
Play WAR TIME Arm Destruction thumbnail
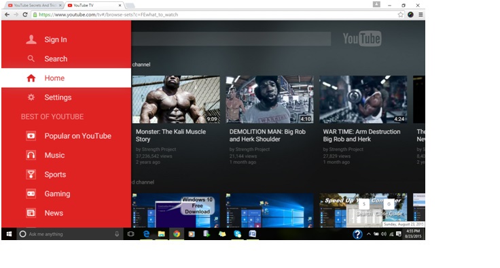click(x=363, y=99)
